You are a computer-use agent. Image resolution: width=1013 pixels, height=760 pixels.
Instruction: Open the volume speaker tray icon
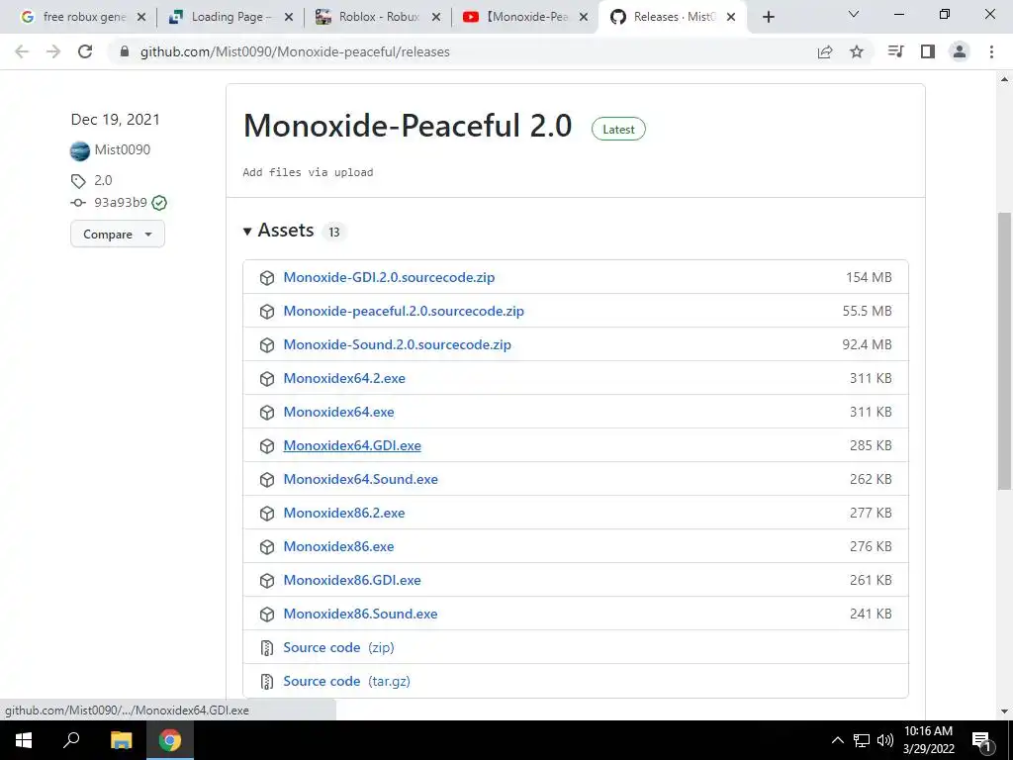[885, 740]
